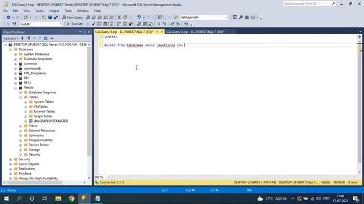The image size is (364, 204).
Task: Toggle IntelliSense Enabled button
Action: pyautogui.click(x=111, y=24)
